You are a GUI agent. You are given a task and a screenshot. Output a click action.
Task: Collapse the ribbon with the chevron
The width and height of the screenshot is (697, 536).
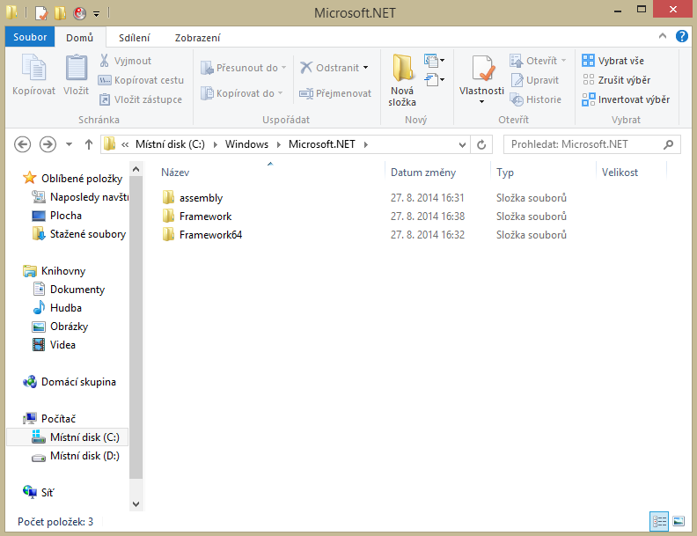click(663, 36)
